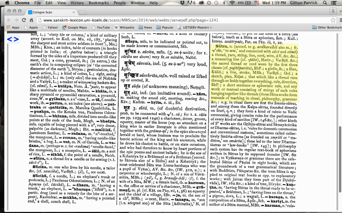Click the Wi-Fi status icon
Screen dimensions: 342x213
point(232,3)
